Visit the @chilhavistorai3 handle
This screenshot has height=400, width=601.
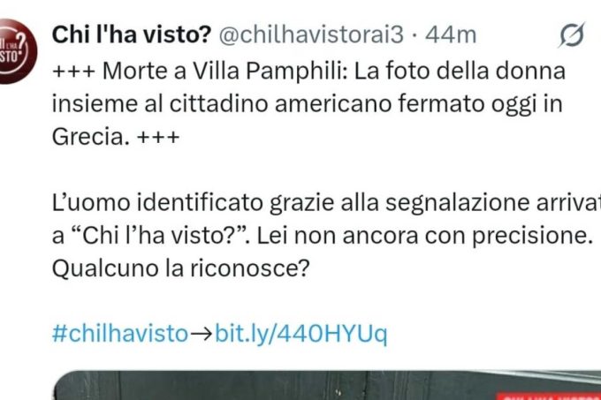point(311,34)
